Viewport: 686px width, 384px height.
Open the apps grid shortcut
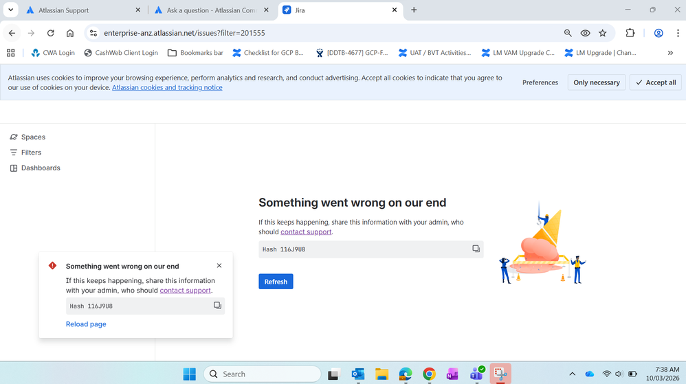tap(11, 53)
